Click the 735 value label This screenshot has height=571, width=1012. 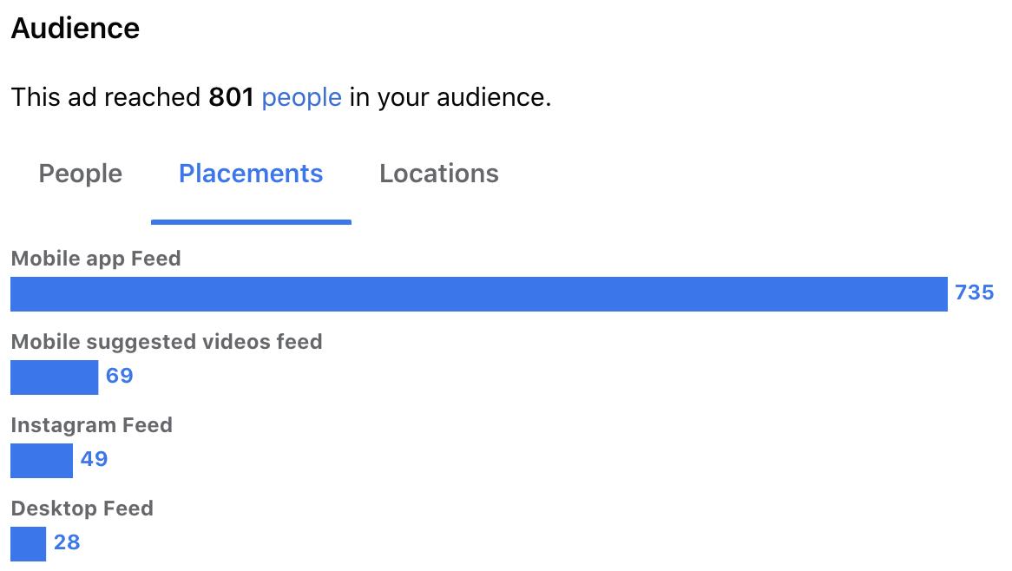(974, 293)
